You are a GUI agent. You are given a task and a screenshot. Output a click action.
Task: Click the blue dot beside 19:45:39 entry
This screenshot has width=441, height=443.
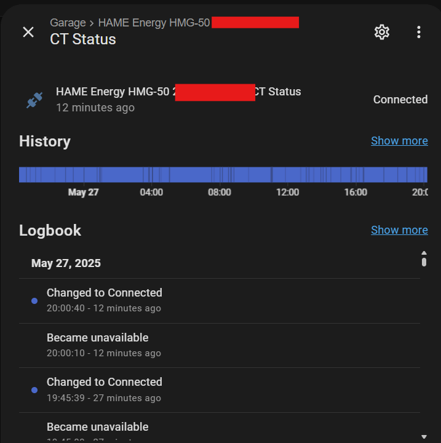click(x=34, y=390)
